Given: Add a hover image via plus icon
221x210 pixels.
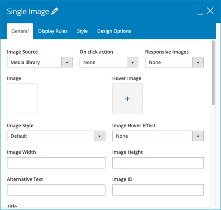Looking at the screenshot, I should tap(127, 99).
